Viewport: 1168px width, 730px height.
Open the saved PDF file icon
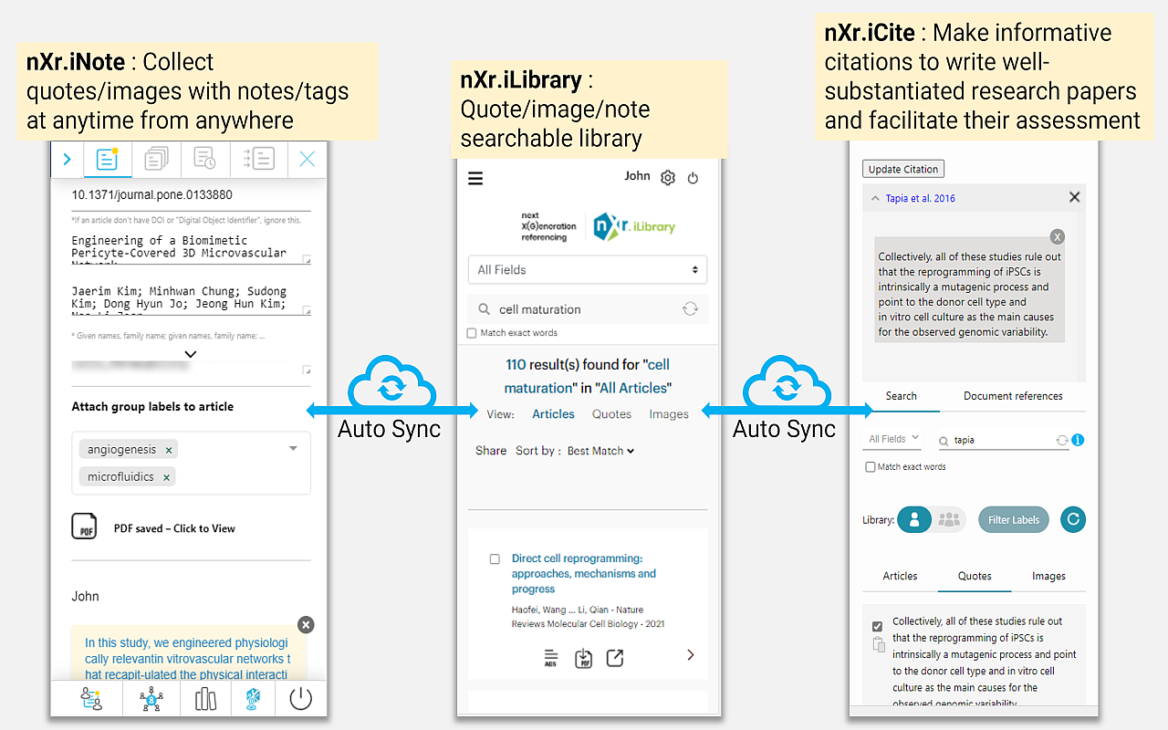[x=84, y=527]
